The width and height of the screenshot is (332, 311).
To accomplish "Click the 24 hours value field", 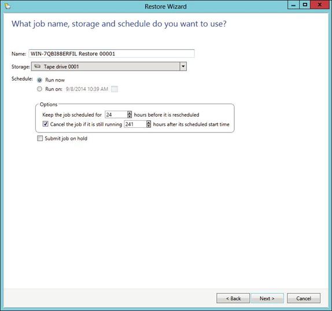I will tap(116, 114).
